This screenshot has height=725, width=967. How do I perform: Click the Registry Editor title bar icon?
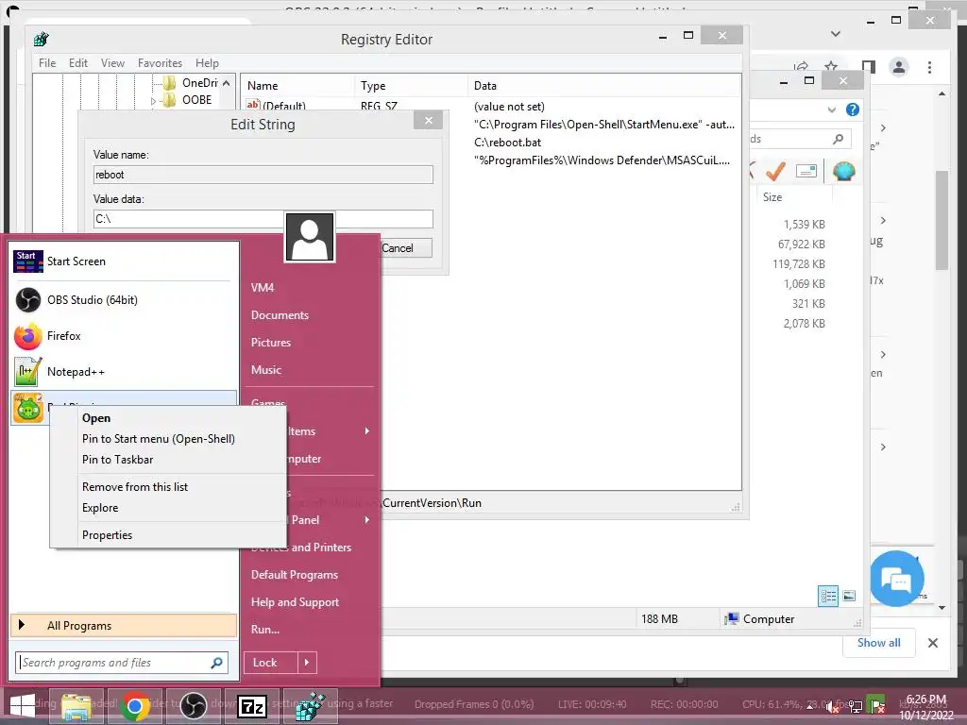pos(42,40)
